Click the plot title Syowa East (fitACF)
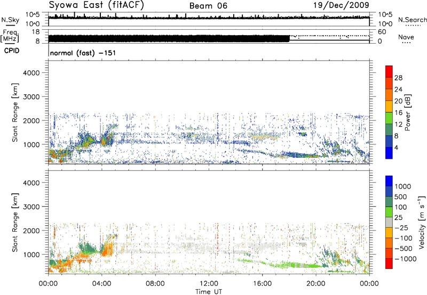 click(97, 5)
